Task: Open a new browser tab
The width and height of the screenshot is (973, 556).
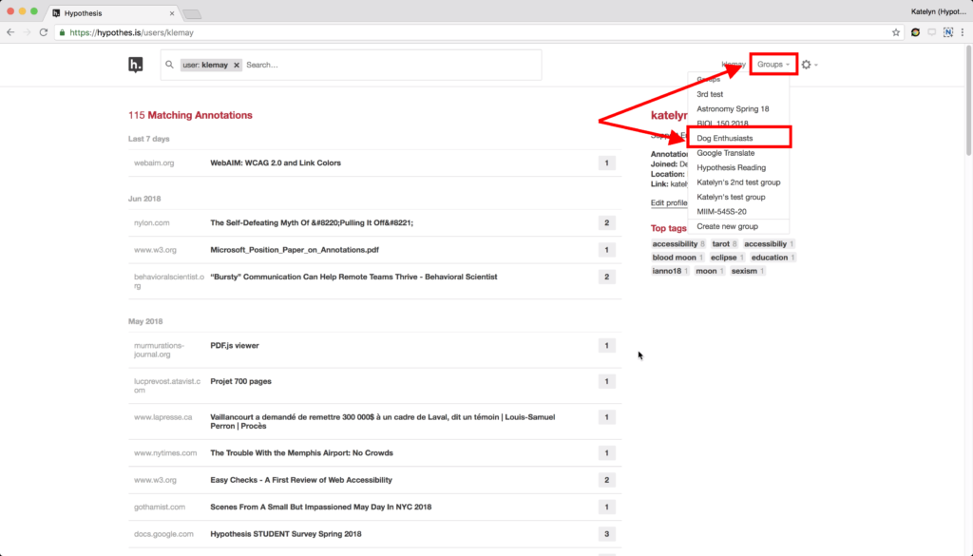Action: click(x=192, y=13)
